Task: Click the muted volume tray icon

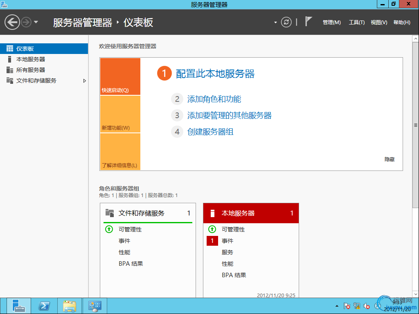Action: point(367,306)
